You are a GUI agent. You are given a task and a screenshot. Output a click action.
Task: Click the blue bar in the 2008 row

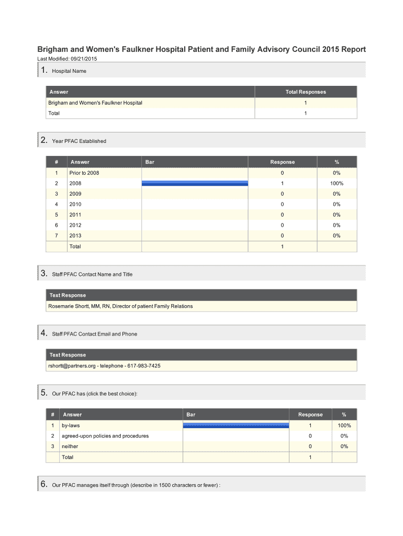point(194,183)
